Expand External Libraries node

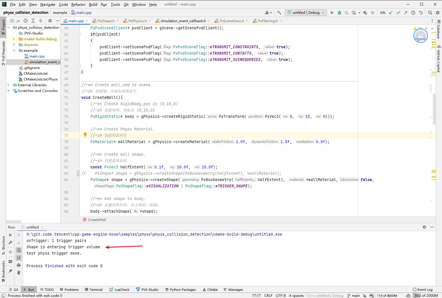[x=9, y=85]
